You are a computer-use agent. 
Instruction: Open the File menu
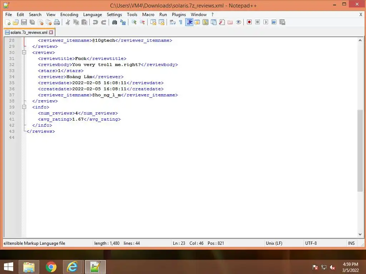click(x=9, y=14)
